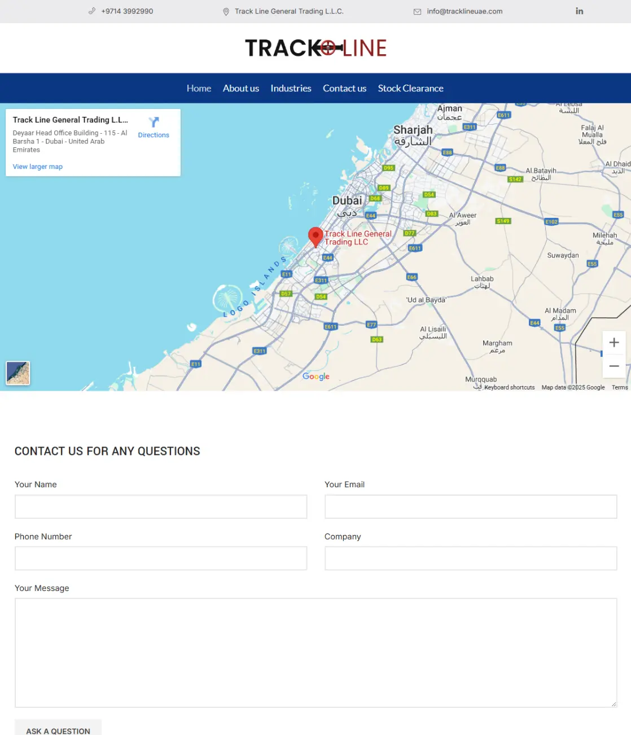Click the Company input field
The image size is (631, 735).
pos(471,558)
